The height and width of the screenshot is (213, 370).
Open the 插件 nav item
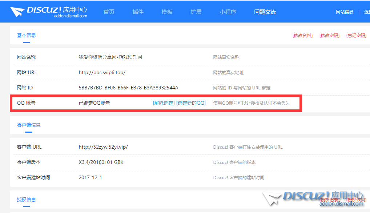point(138,12)
